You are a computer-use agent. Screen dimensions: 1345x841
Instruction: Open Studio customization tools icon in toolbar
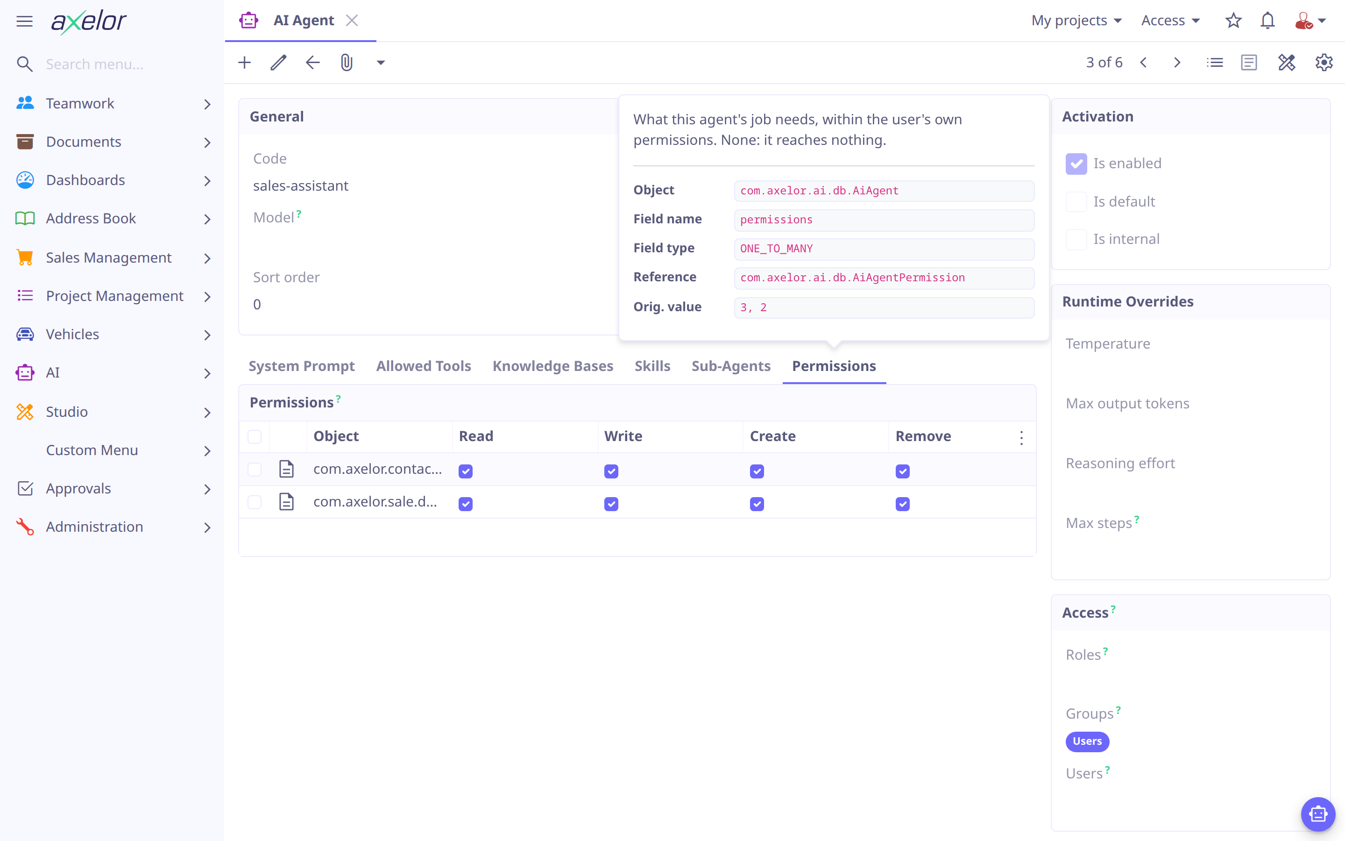1287,62
